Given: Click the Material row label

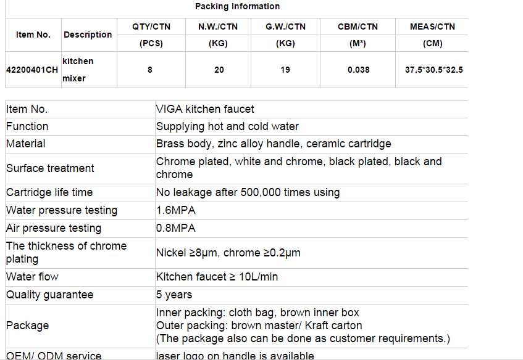Looking at the screenshot, I should click(26, 144).
